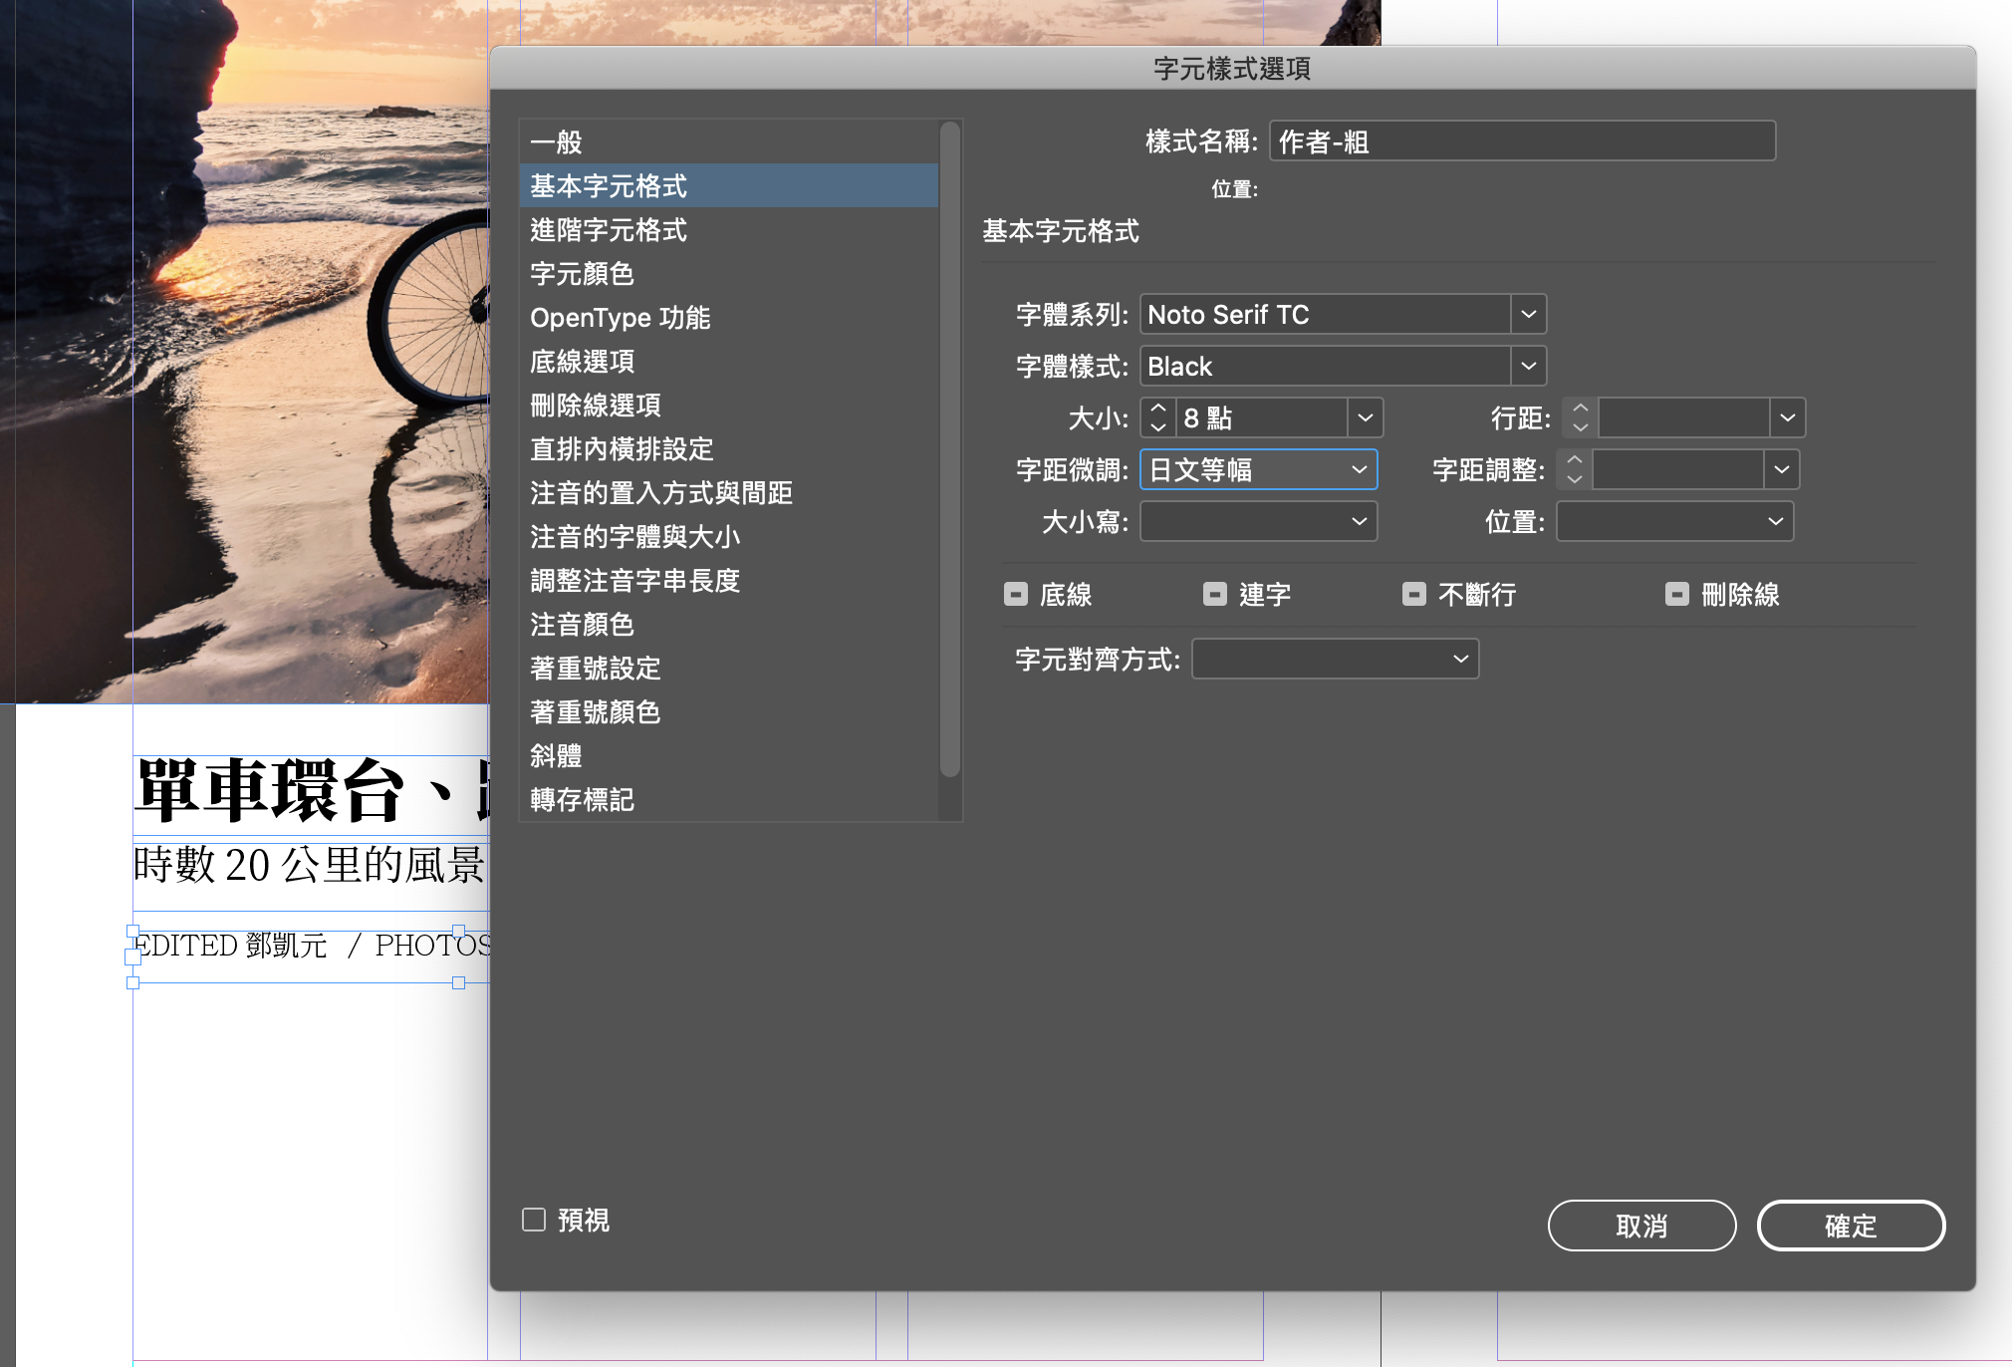Switch to the OpenType 功能 section

click(620, 318)
